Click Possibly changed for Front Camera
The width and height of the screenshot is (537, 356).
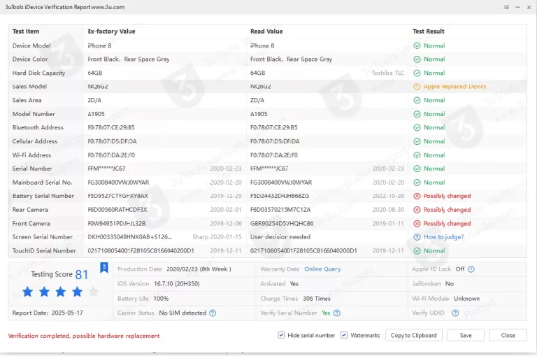pyautogui.click(x=447, y=224)
